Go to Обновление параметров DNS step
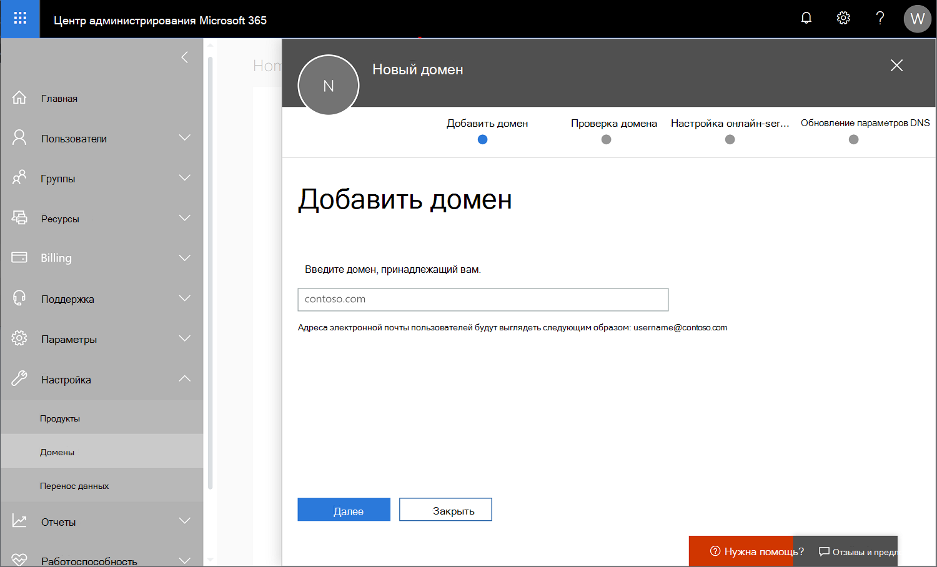Viewport: 937px width, 567px height. tap(865, 123)
